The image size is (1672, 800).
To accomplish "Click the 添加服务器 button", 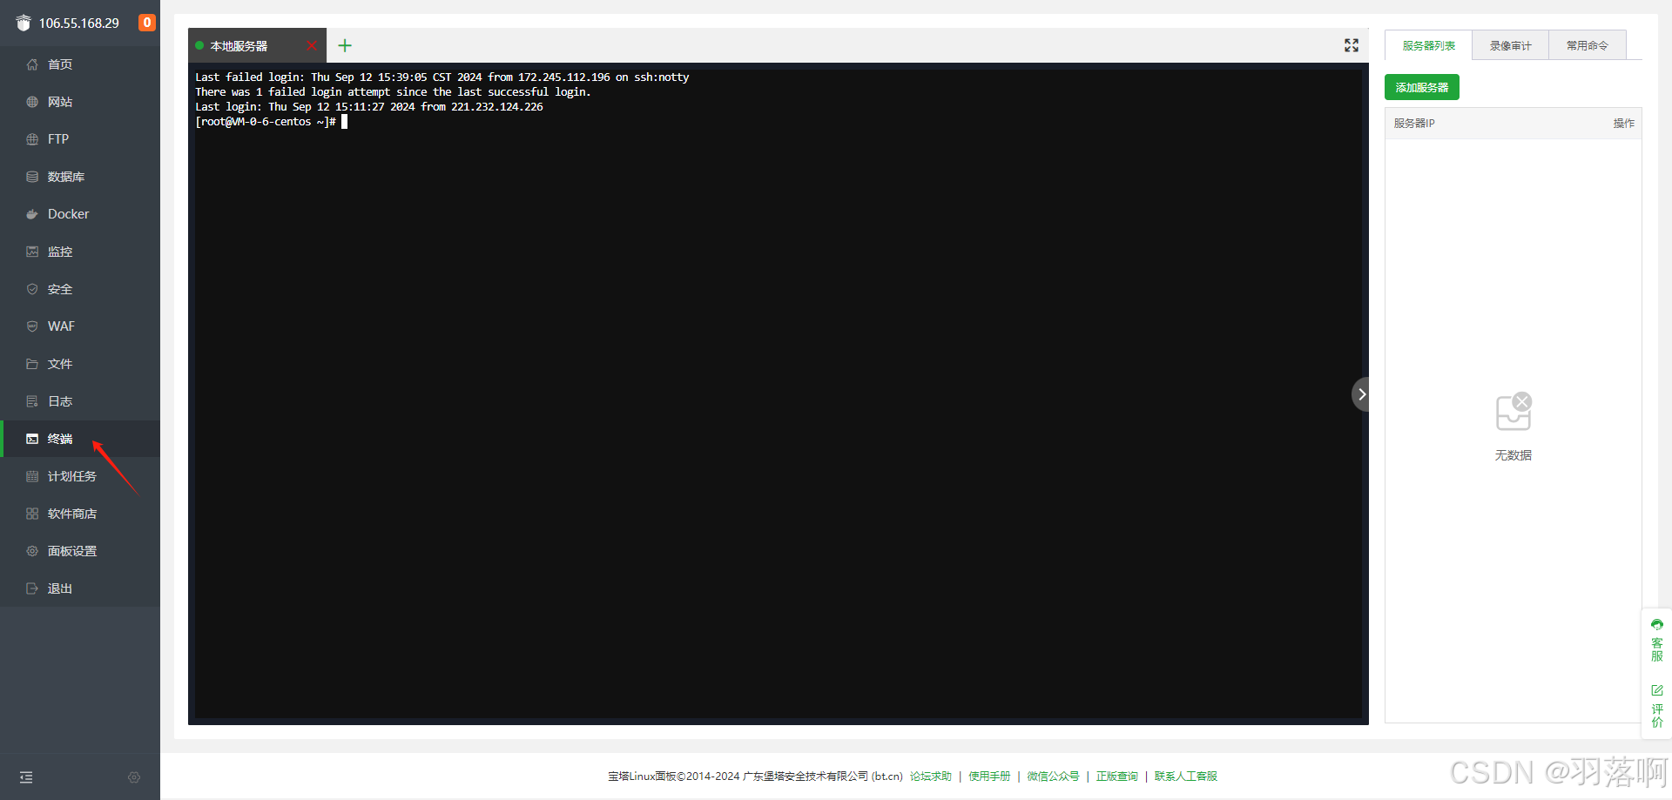I will (x=1422, y=87).
